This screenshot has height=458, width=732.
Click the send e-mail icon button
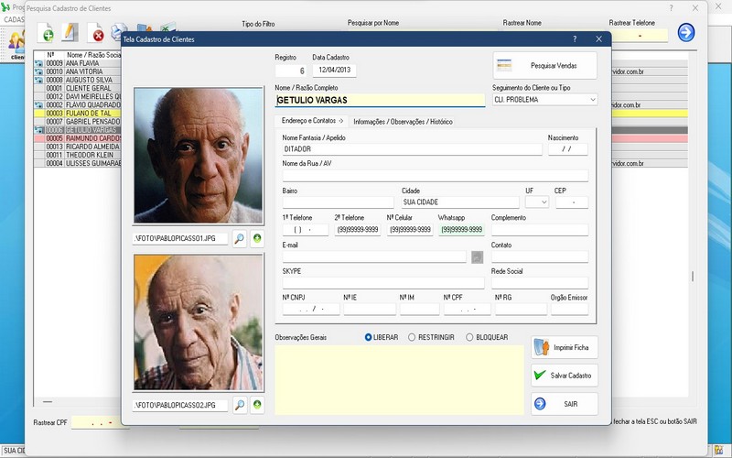[x=477, y=257]
